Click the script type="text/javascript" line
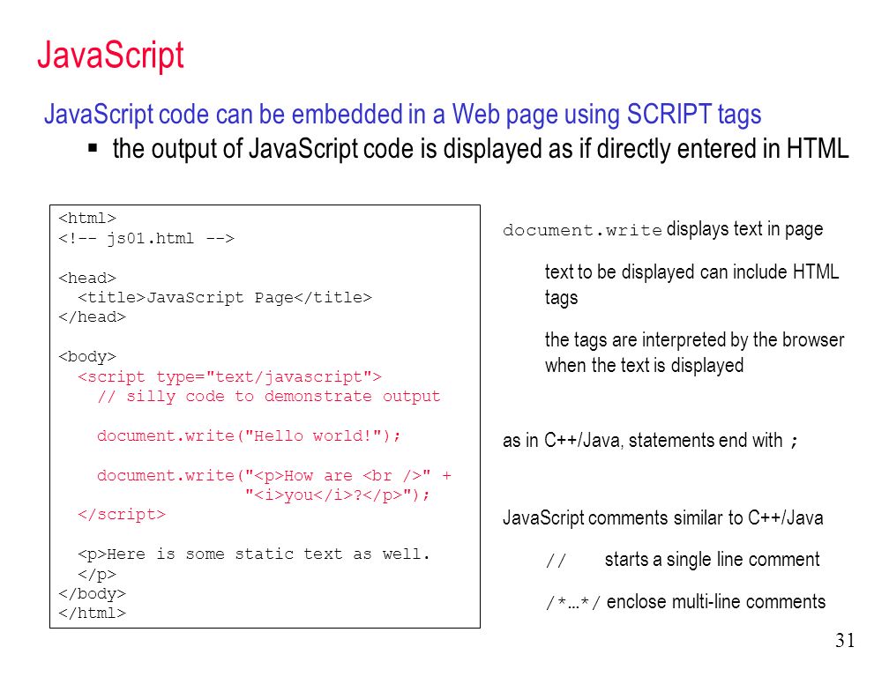 pos(229,376)
